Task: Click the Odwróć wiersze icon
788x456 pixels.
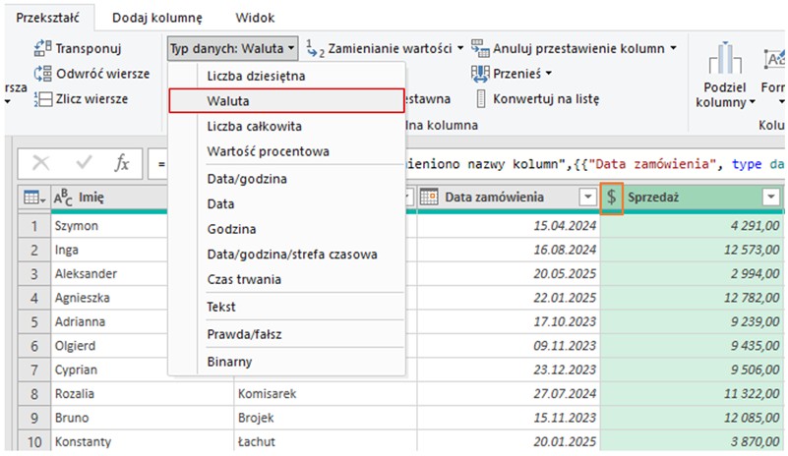Action: point(42,74)
